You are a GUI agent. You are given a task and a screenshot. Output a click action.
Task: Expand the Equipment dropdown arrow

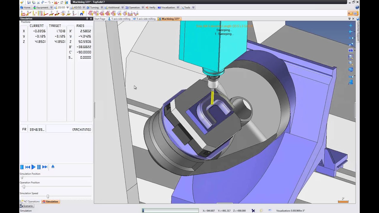(52, 7)
